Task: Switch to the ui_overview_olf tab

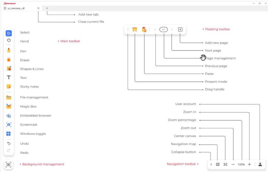Action: click(x=18, y=8)
